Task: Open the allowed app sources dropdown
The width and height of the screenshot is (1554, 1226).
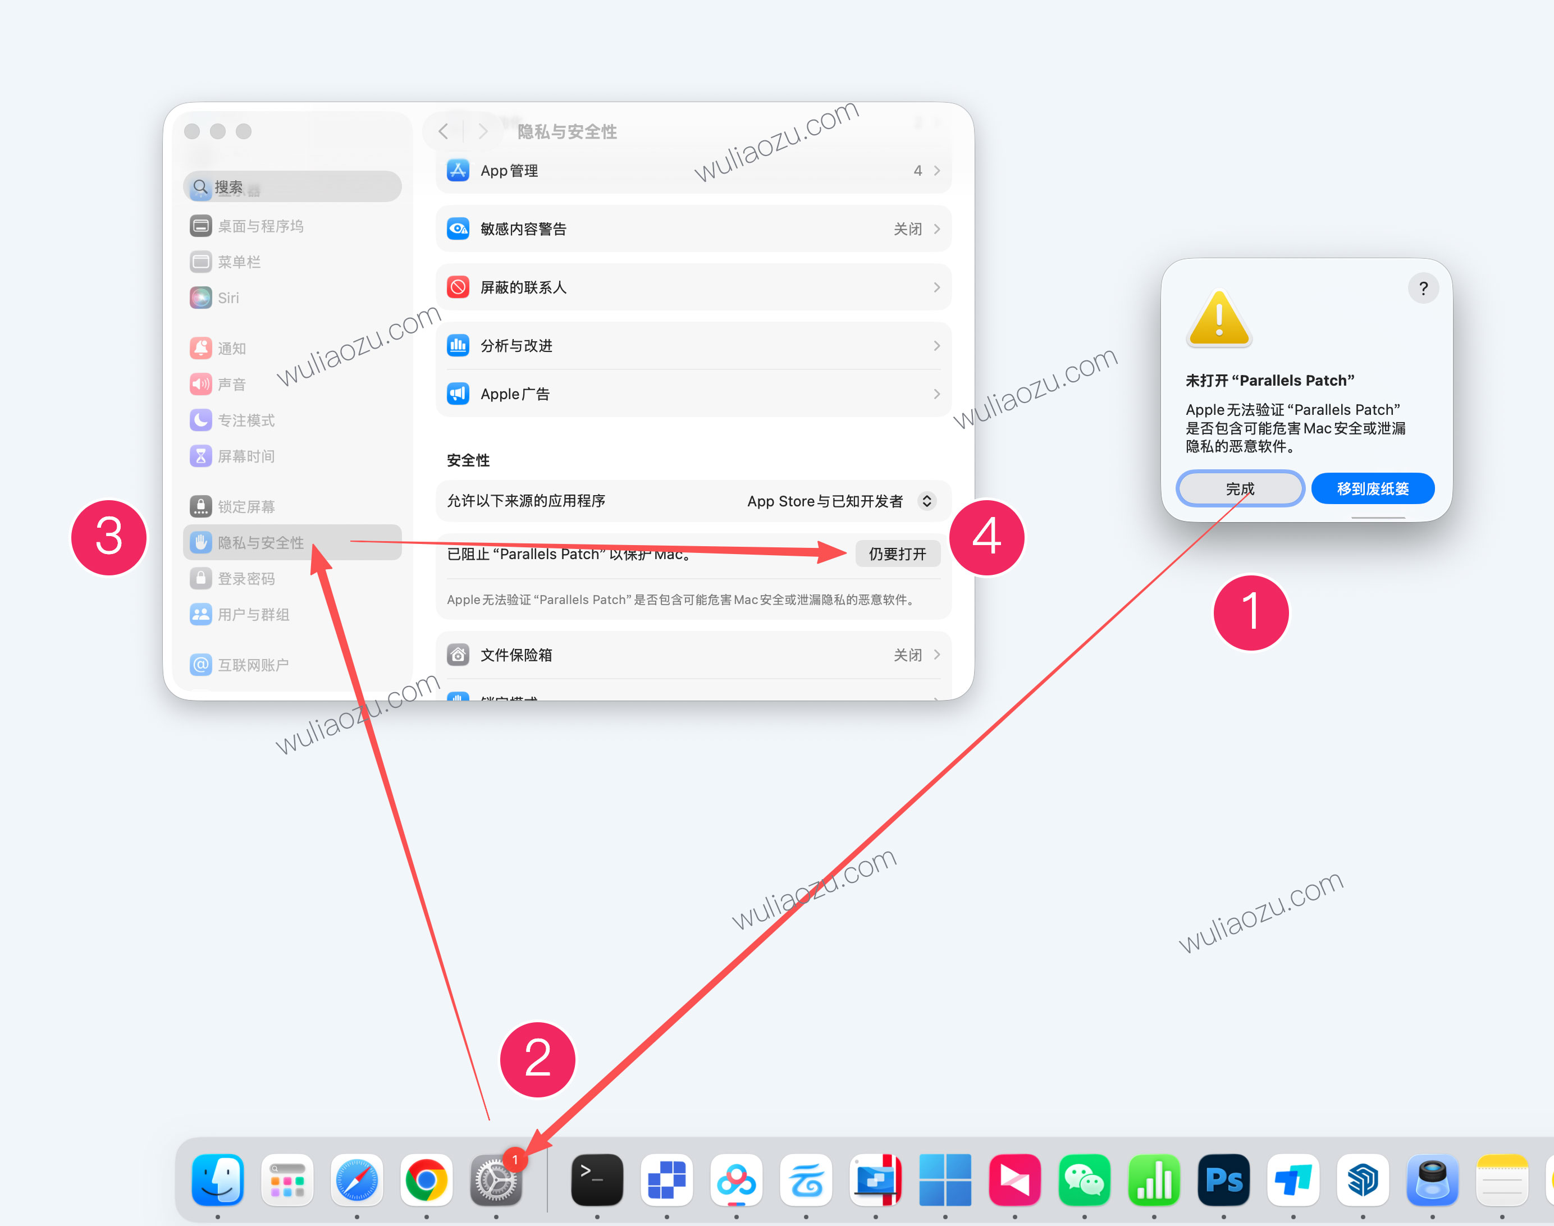Action: [x=927, y=501]
